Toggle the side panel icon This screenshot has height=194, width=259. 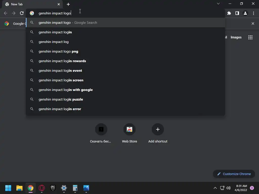click(237, 13)
